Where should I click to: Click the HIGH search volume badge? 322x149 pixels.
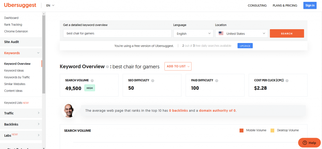[x=90, y=88]
